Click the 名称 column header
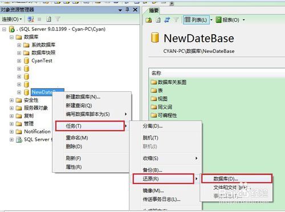This screenshot has height=212, width=285. [156, 73]
